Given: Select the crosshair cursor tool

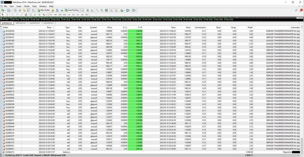Looking at the screenshot, I should 7,14.
